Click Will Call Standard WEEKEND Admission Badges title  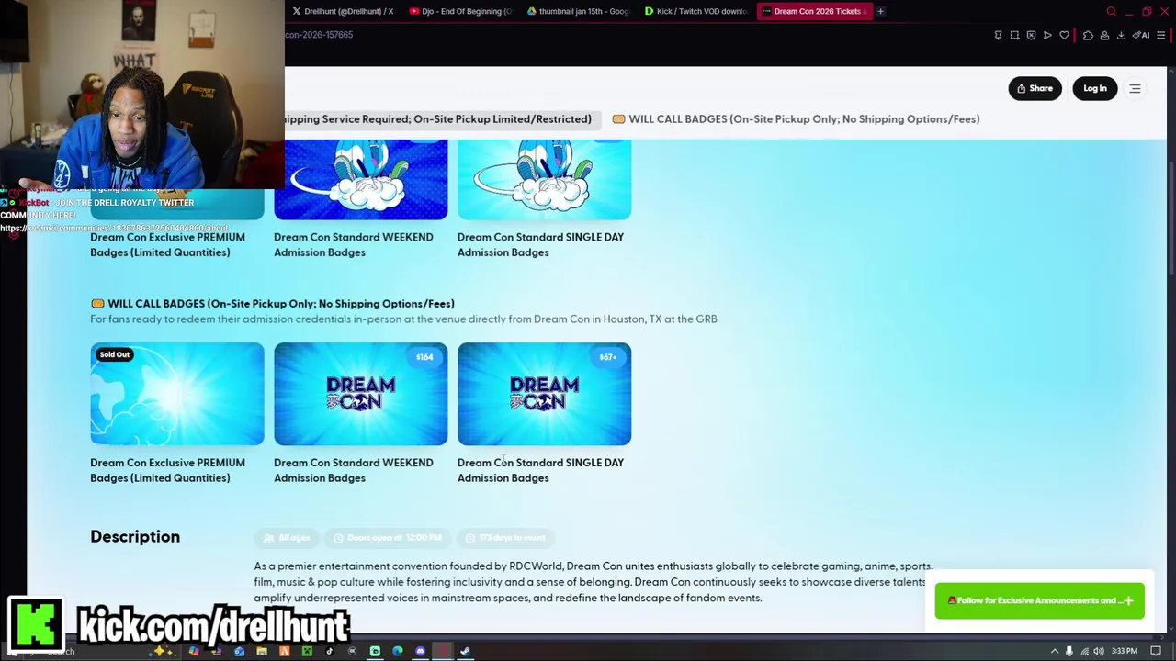353,470
